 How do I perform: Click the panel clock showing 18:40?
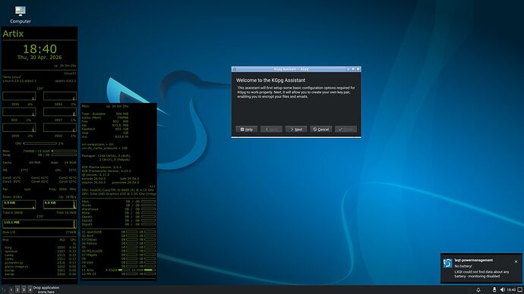point(511,289)
